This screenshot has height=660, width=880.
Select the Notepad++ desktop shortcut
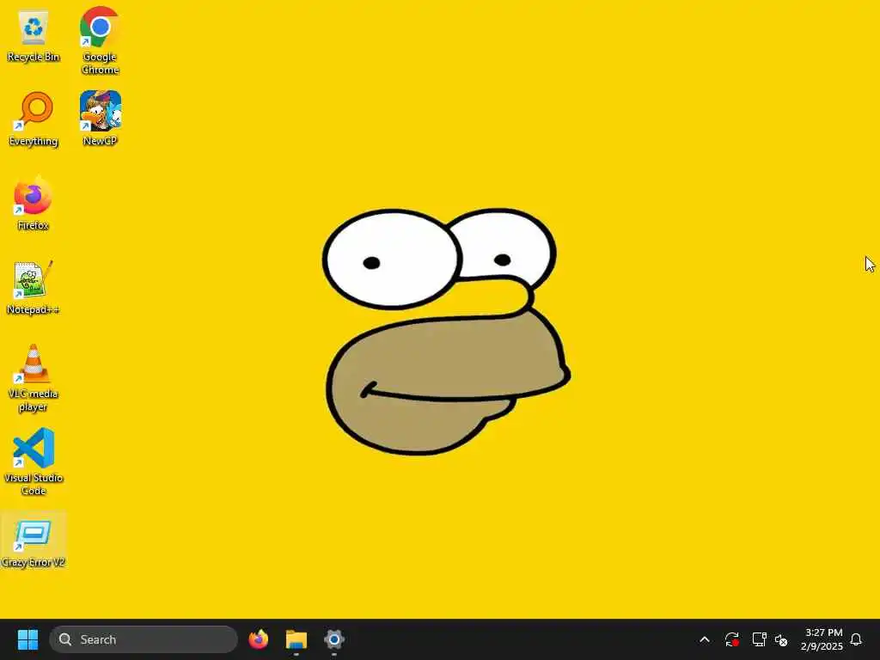(x=34, y=287)
